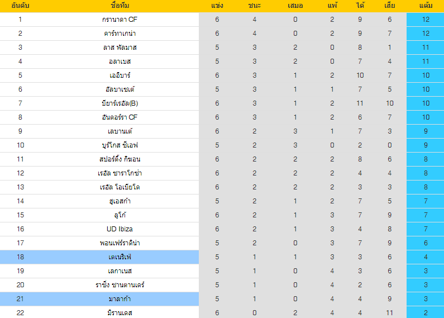Open the UD Ibiza team entry
The height and width of the screenshot is (318, 444).
click(x=120, y=229)
